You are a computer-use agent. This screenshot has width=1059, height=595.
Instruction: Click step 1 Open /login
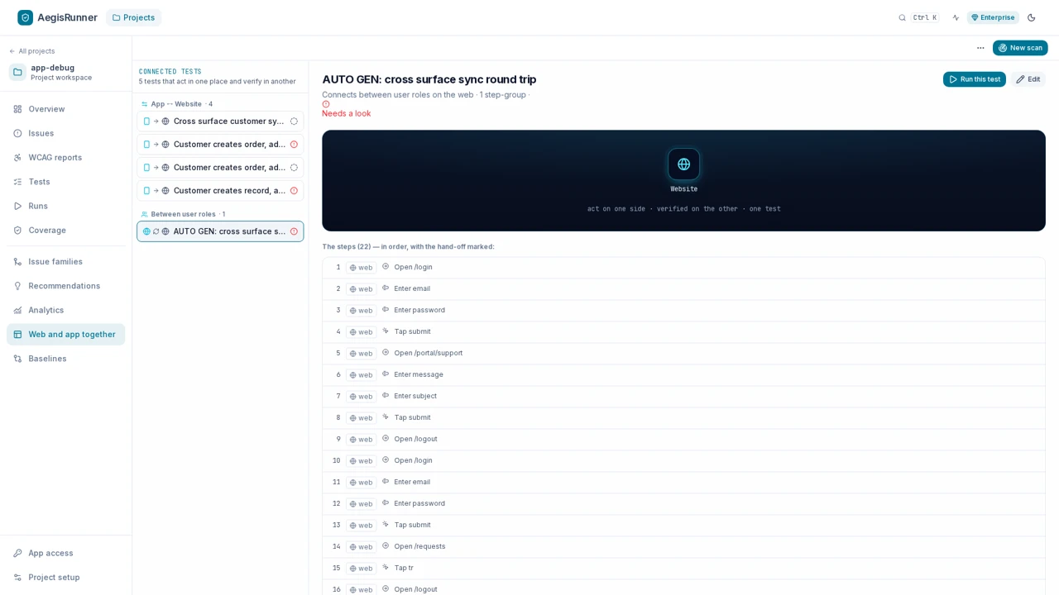[683, 268]
